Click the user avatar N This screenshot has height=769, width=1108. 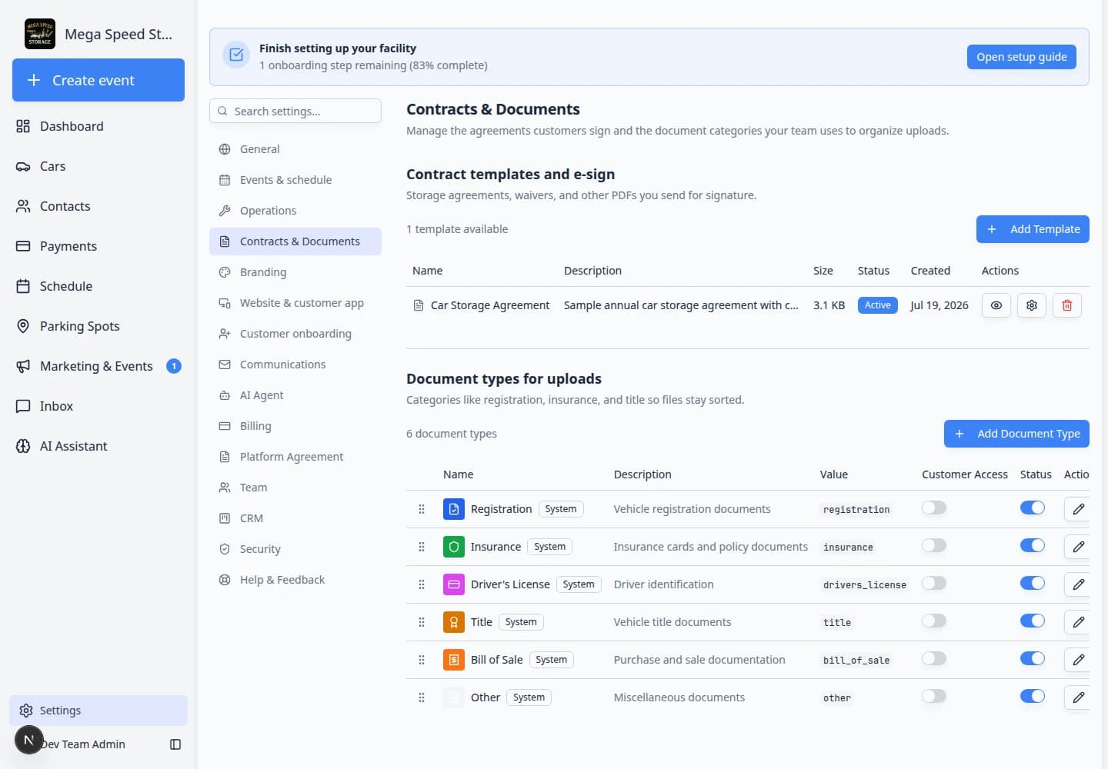(28, 740)
